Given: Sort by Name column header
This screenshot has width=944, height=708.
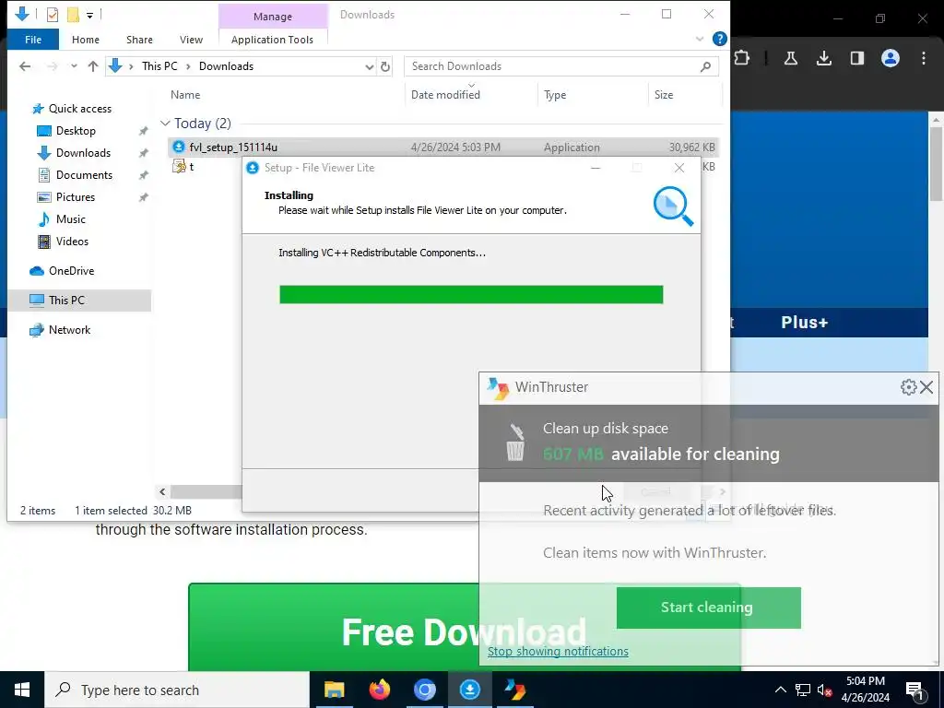Looking at the screenshot, I should pos(185,95).
